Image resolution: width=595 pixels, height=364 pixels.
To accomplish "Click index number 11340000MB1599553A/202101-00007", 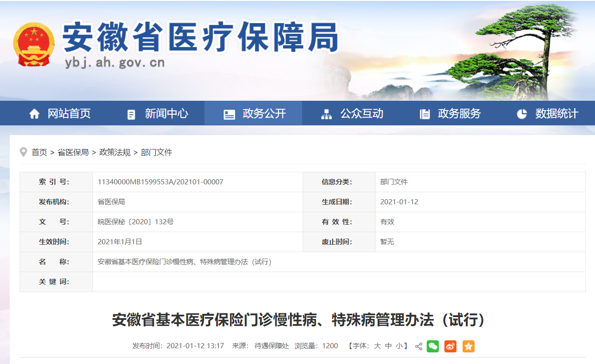I will [160, 182].
